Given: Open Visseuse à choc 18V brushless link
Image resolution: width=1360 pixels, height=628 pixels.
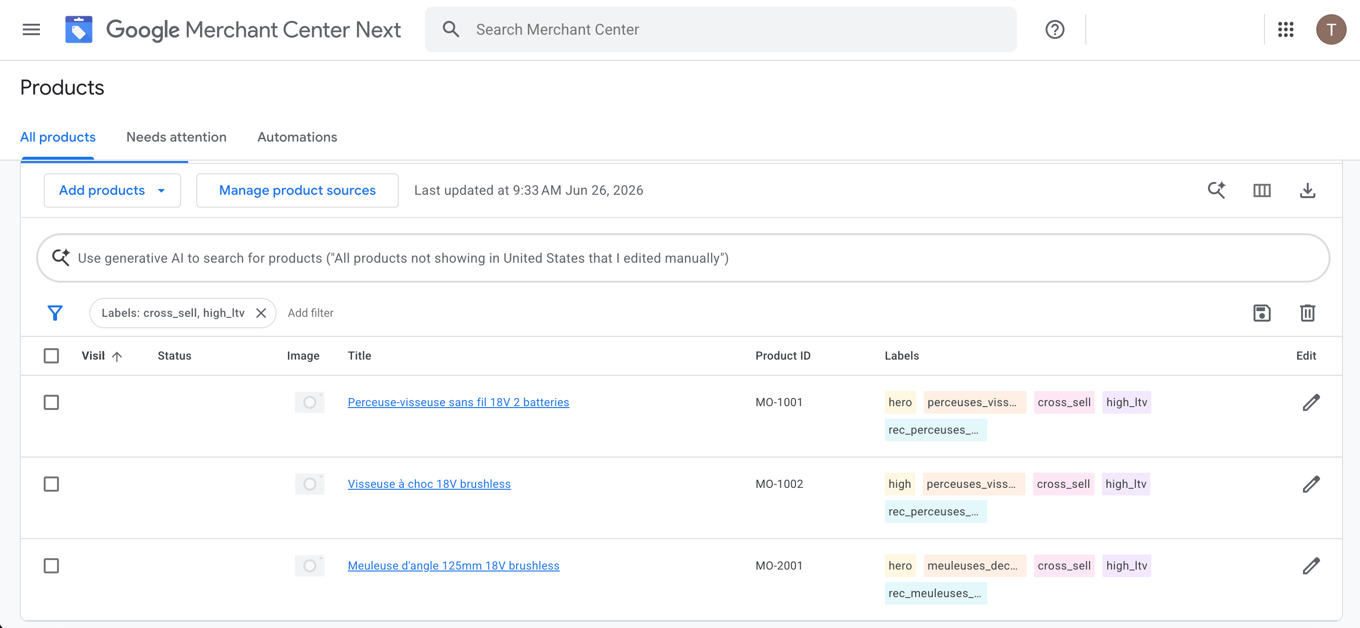Looking at the screenshot, I should coord(429,484).
